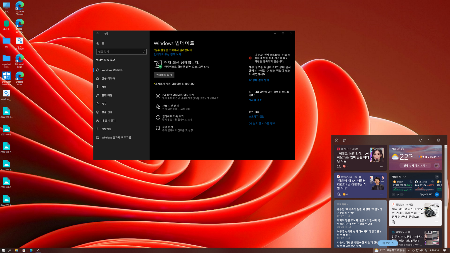Open File Explorer from the taskbar

(17, 250)
